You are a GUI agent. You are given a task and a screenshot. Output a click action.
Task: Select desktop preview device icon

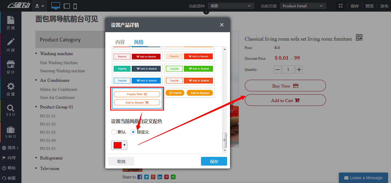tap(55, 6)
